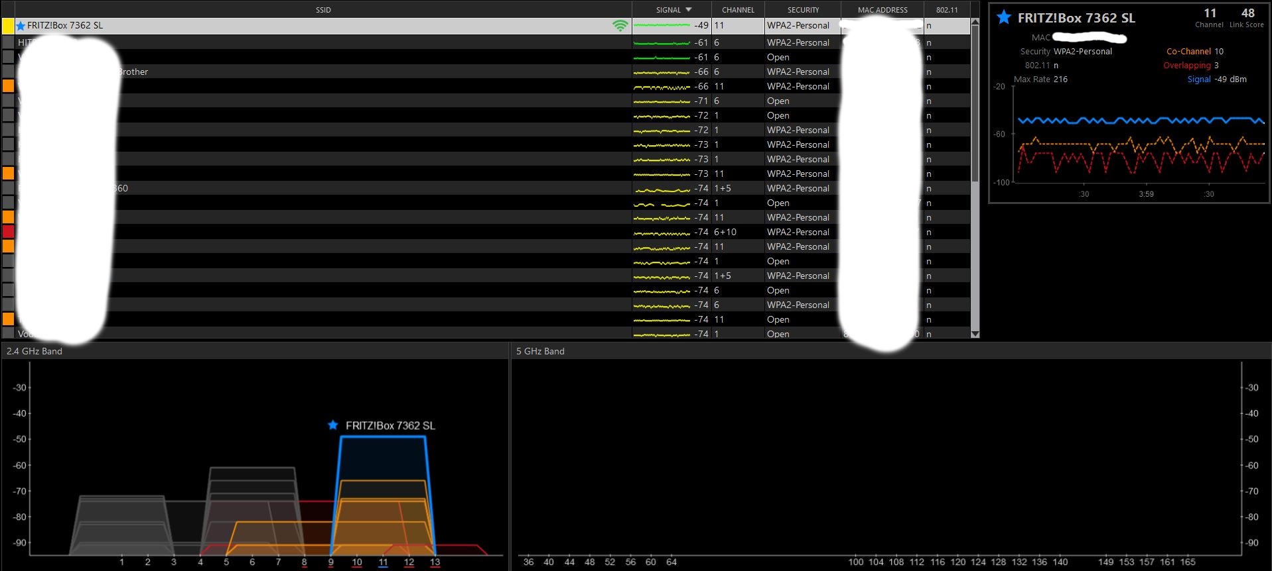
Task: Sort by the 802.11 column header
Action: coord(947,10)
